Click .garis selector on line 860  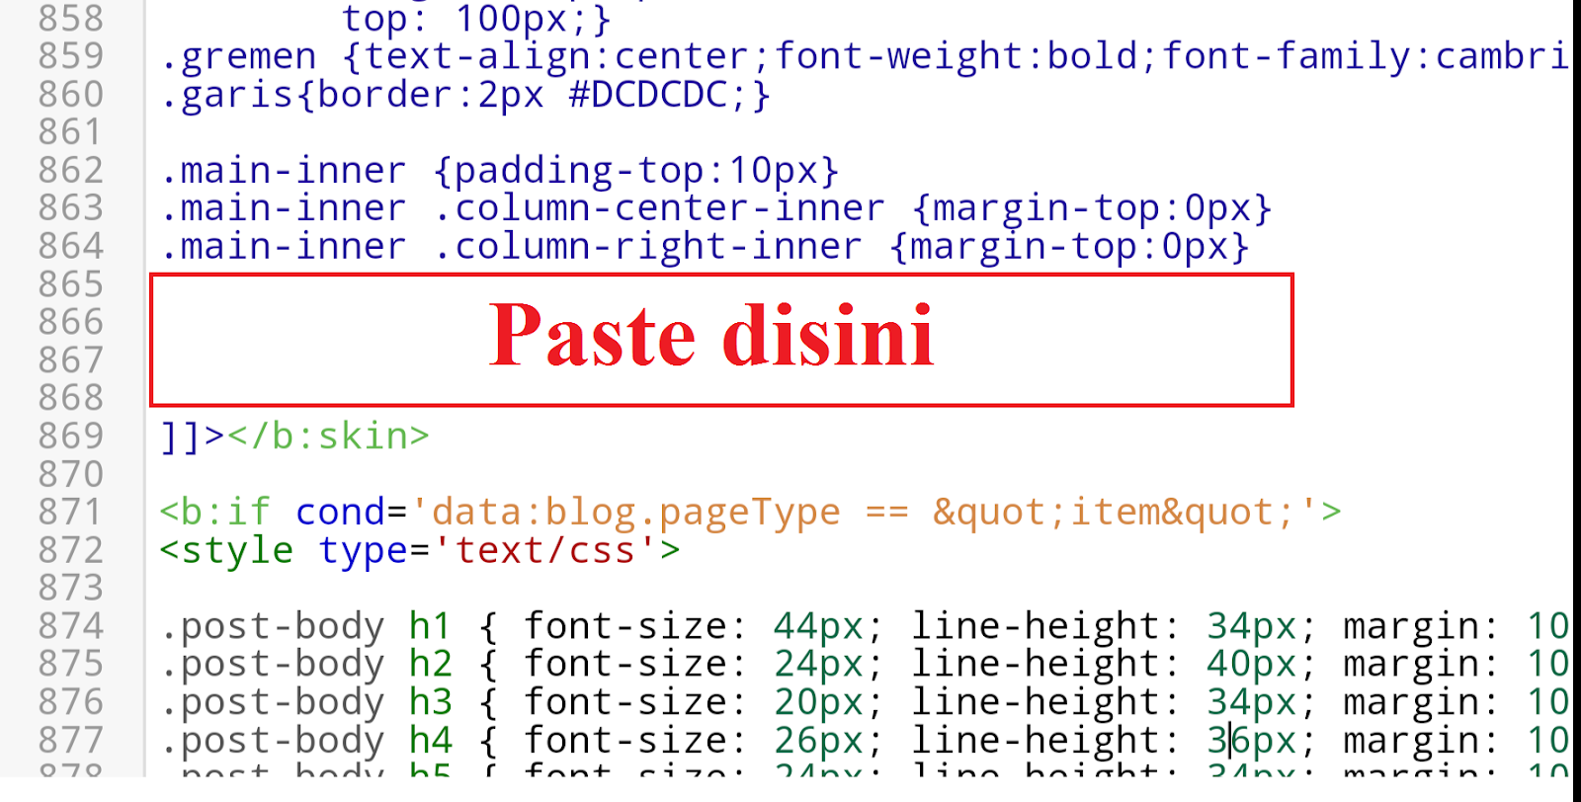227,96
